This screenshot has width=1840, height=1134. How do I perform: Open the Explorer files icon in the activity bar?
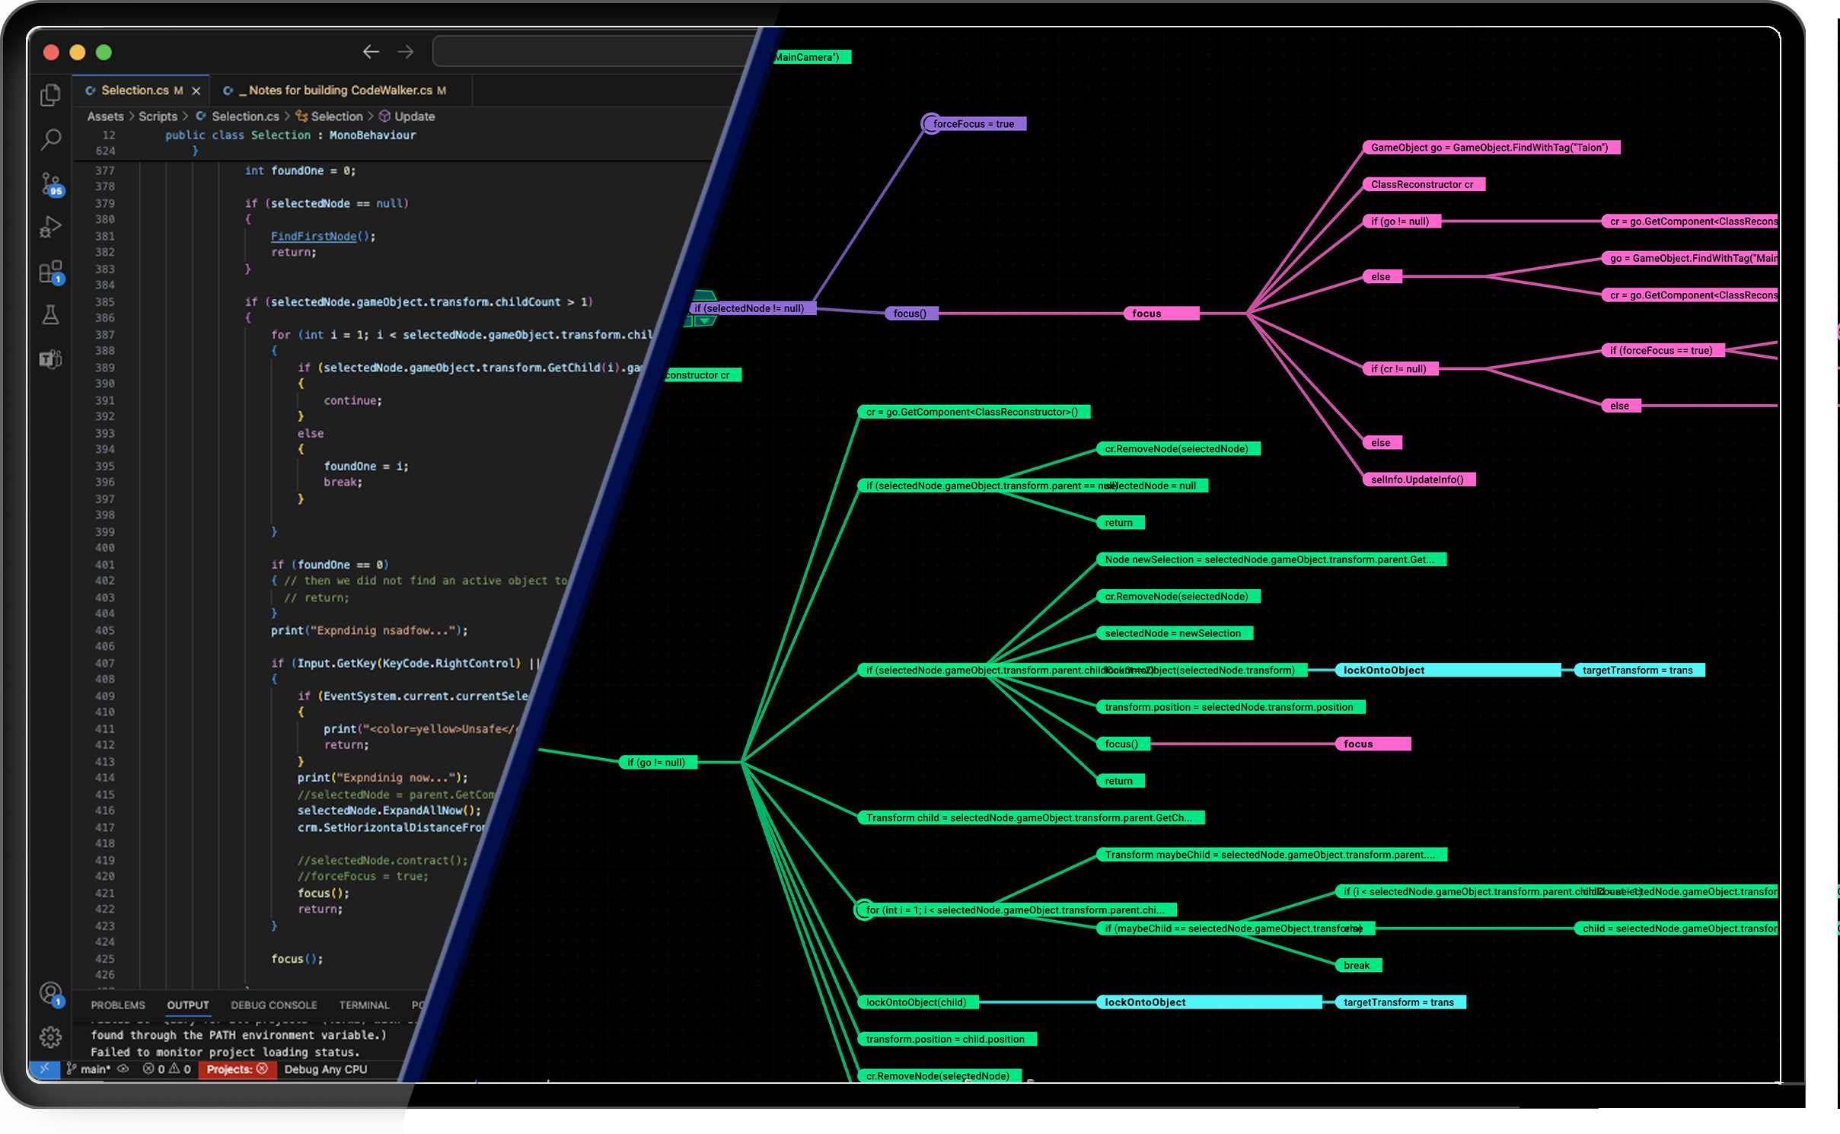click(x=50, y=95)
